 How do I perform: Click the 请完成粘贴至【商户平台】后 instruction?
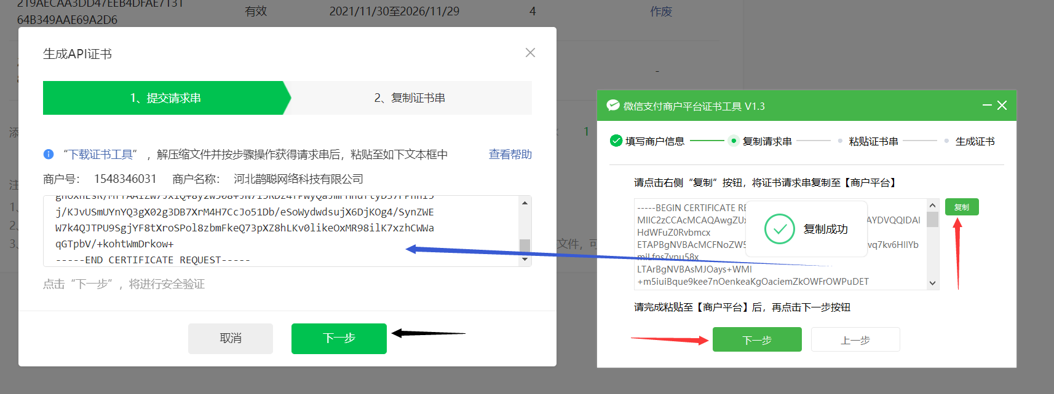742,307
